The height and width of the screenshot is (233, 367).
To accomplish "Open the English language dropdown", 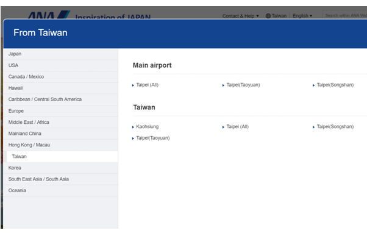I will (302, 16).
